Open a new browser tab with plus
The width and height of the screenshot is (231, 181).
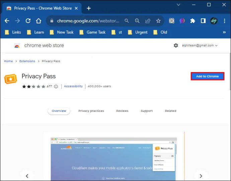pyautogui.click(x=89, y=8)
